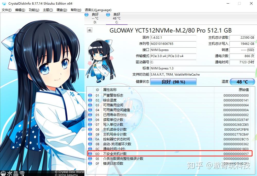
Task: Click the status orb for attribute 05
Action: click(90, 115)
